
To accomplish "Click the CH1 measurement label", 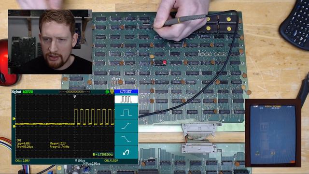I will point(19,141).
